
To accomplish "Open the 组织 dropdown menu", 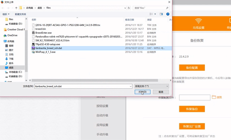I will [6, 14].
